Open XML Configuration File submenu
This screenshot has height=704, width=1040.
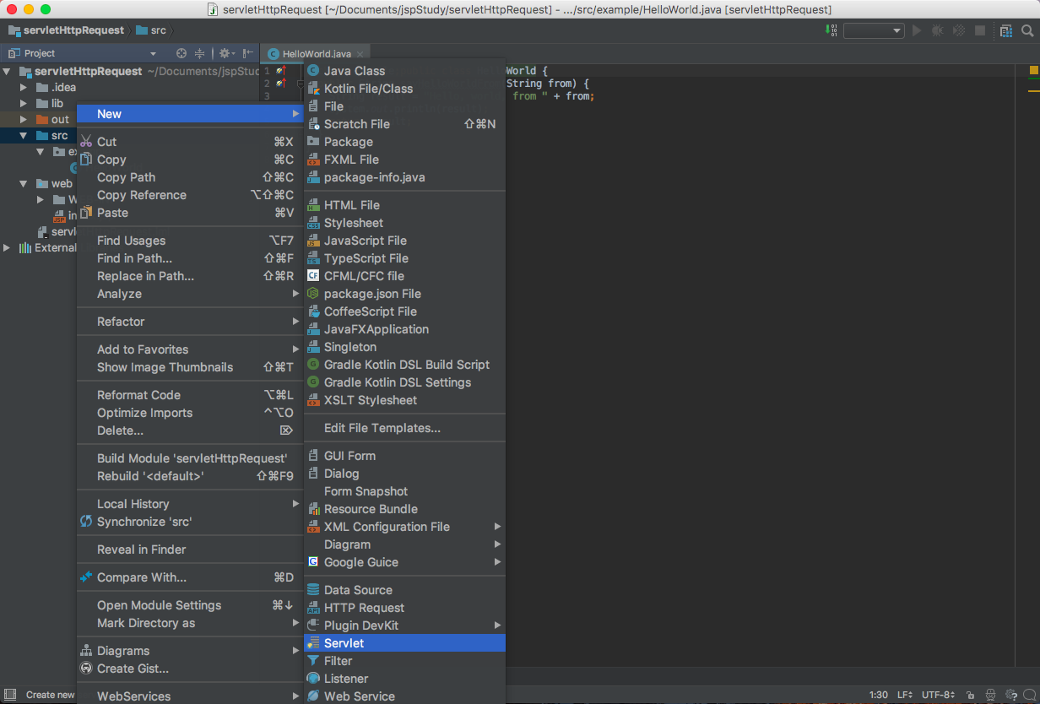(404, 527)
